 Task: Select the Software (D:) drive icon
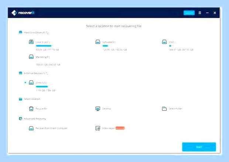click(x=98, y=42)
